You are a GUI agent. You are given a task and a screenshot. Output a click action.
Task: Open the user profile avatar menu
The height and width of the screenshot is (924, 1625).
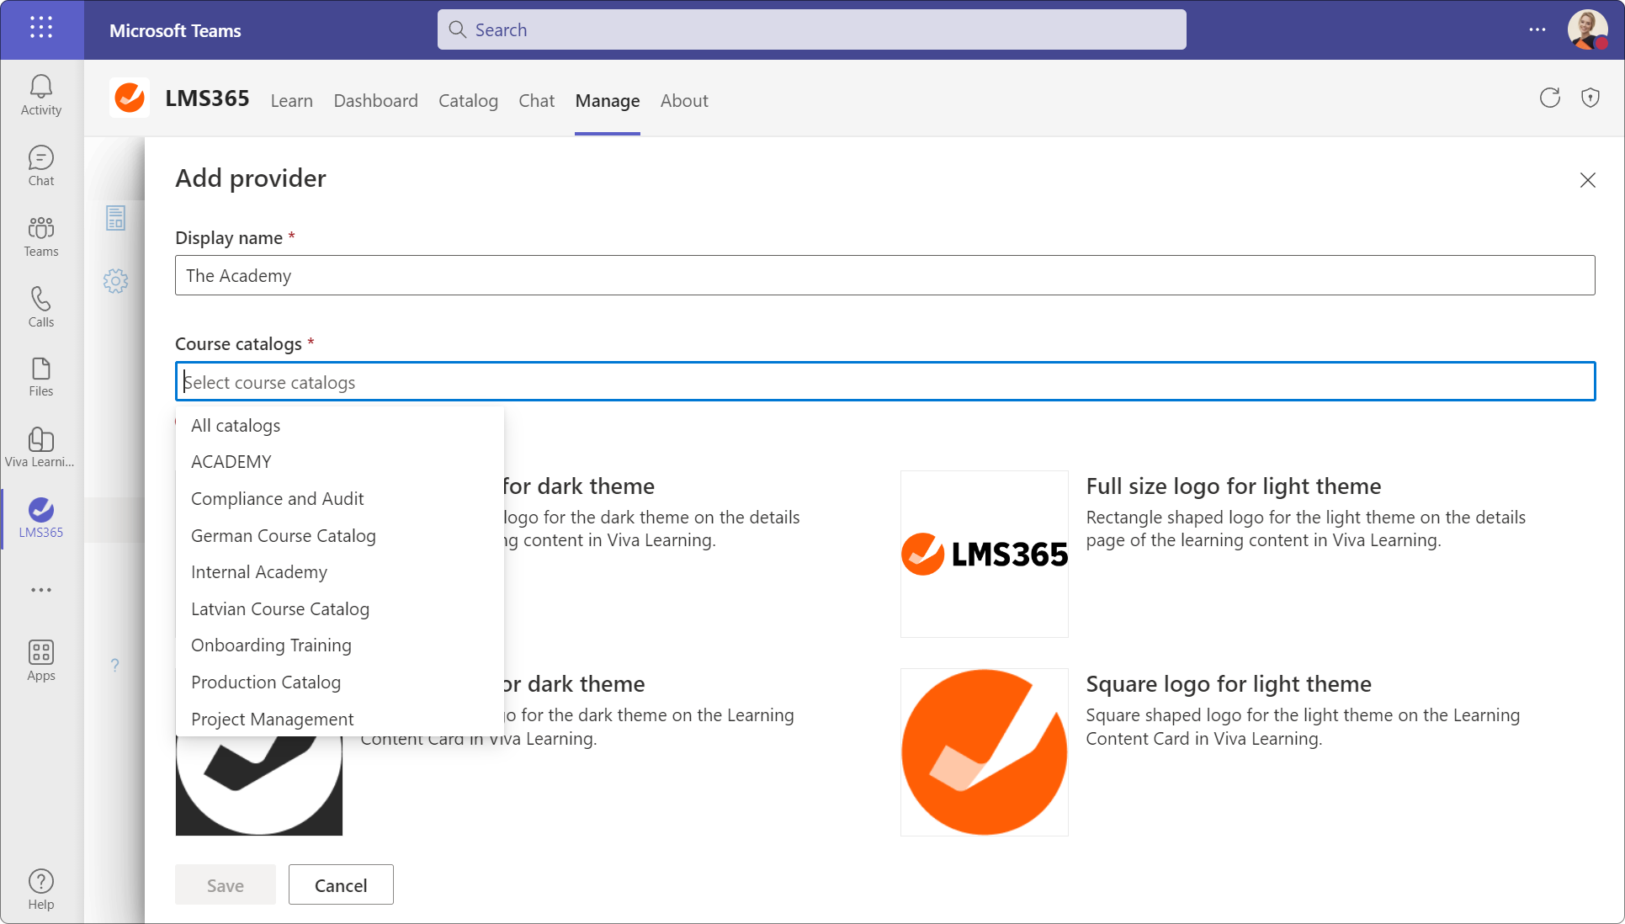coord(1588,29)
